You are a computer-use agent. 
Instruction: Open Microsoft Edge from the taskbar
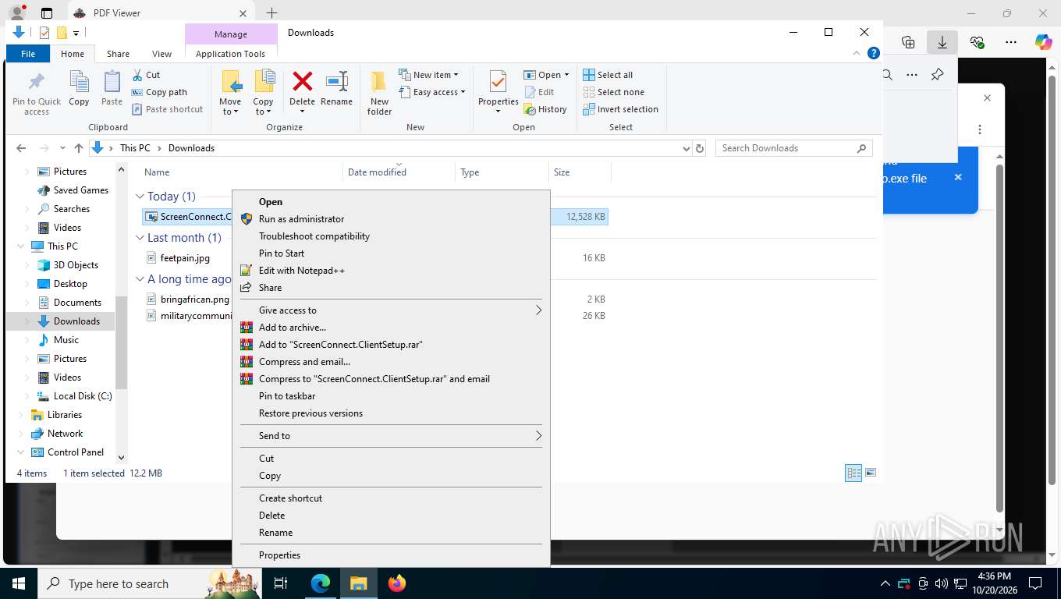(321, 583)
